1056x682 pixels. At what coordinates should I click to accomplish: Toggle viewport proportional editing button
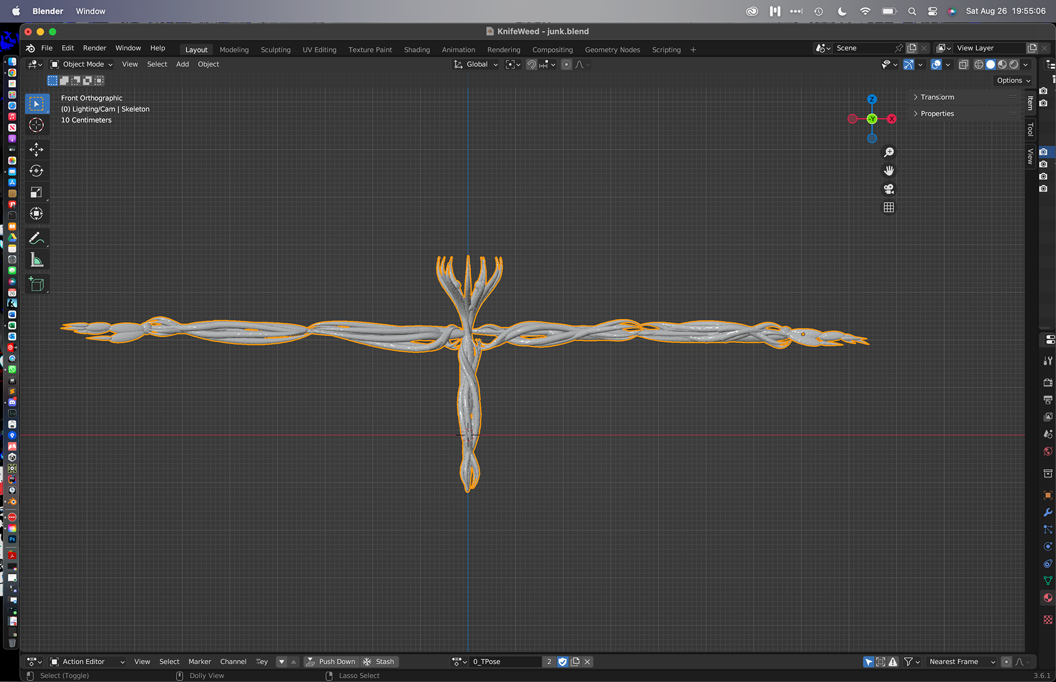pyautogui.click(x=566, y=65)
